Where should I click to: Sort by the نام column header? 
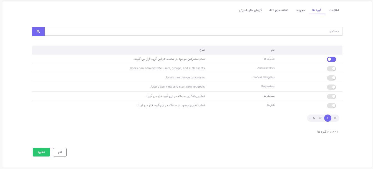click(273, 50)
